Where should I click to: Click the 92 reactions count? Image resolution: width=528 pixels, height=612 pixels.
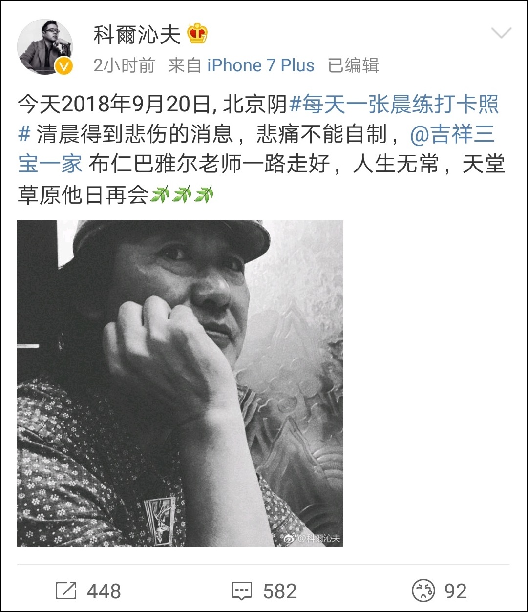456,591
